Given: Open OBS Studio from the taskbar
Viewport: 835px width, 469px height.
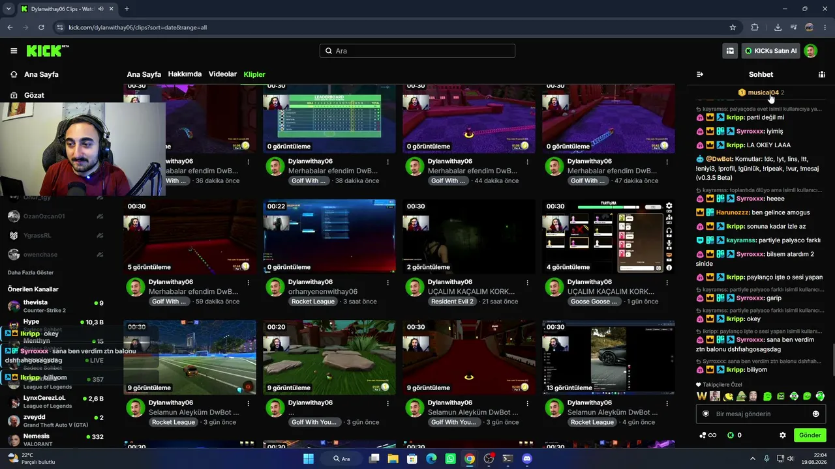Looking at the screenshot, I should pos(489,459).
